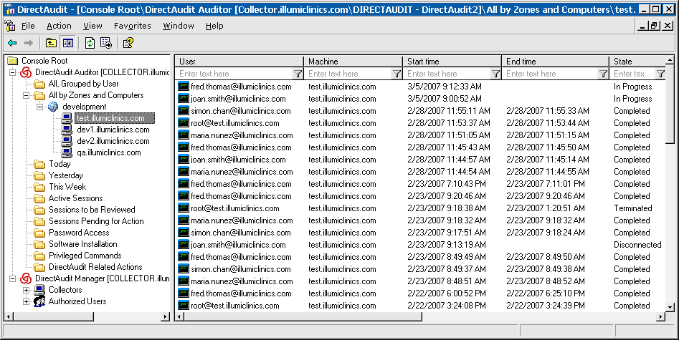Toggle the Show/Hide Console Tree icon

[x=67, y=43]
